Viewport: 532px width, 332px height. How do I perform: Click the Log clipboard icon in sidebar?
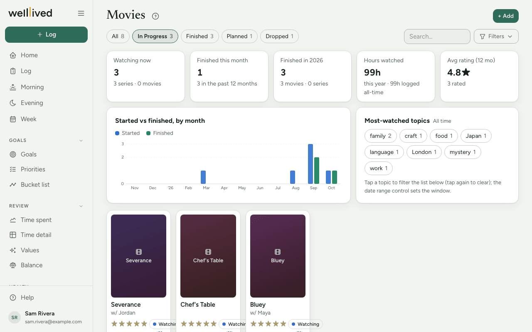tap(13, 71)
